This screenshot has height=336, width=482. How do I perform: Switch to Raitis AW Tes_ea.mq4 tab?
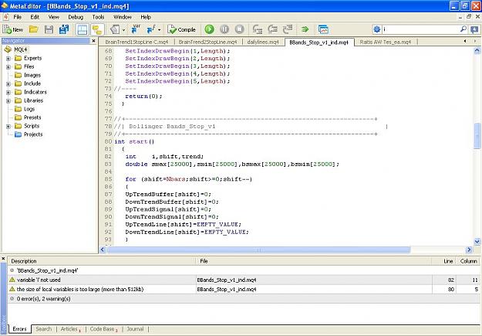tap(385, 42)
